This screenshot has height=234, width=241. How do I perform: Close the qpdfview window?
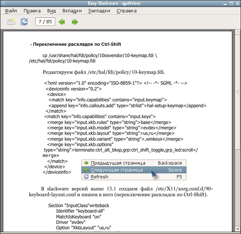pos(237,3)
